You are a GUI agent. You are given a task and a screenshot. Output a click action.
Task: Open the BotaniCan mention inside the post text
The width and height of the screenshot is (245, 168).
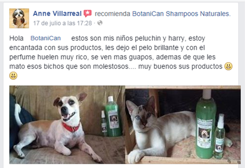click(x=45, y=38)
